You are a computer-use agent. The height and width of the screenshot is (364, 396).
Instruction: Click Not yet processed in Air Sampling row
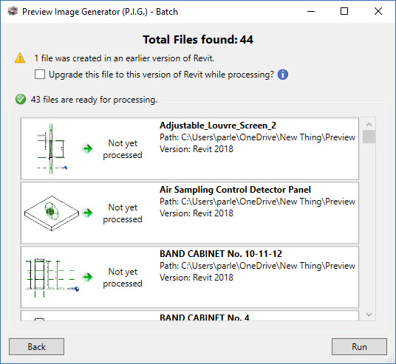(123, 213)
